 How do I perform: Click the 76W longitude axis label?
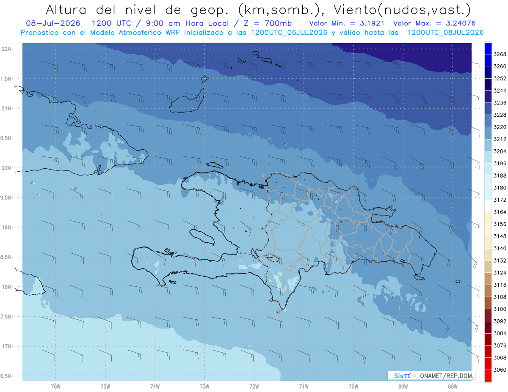tap(55, 386)
